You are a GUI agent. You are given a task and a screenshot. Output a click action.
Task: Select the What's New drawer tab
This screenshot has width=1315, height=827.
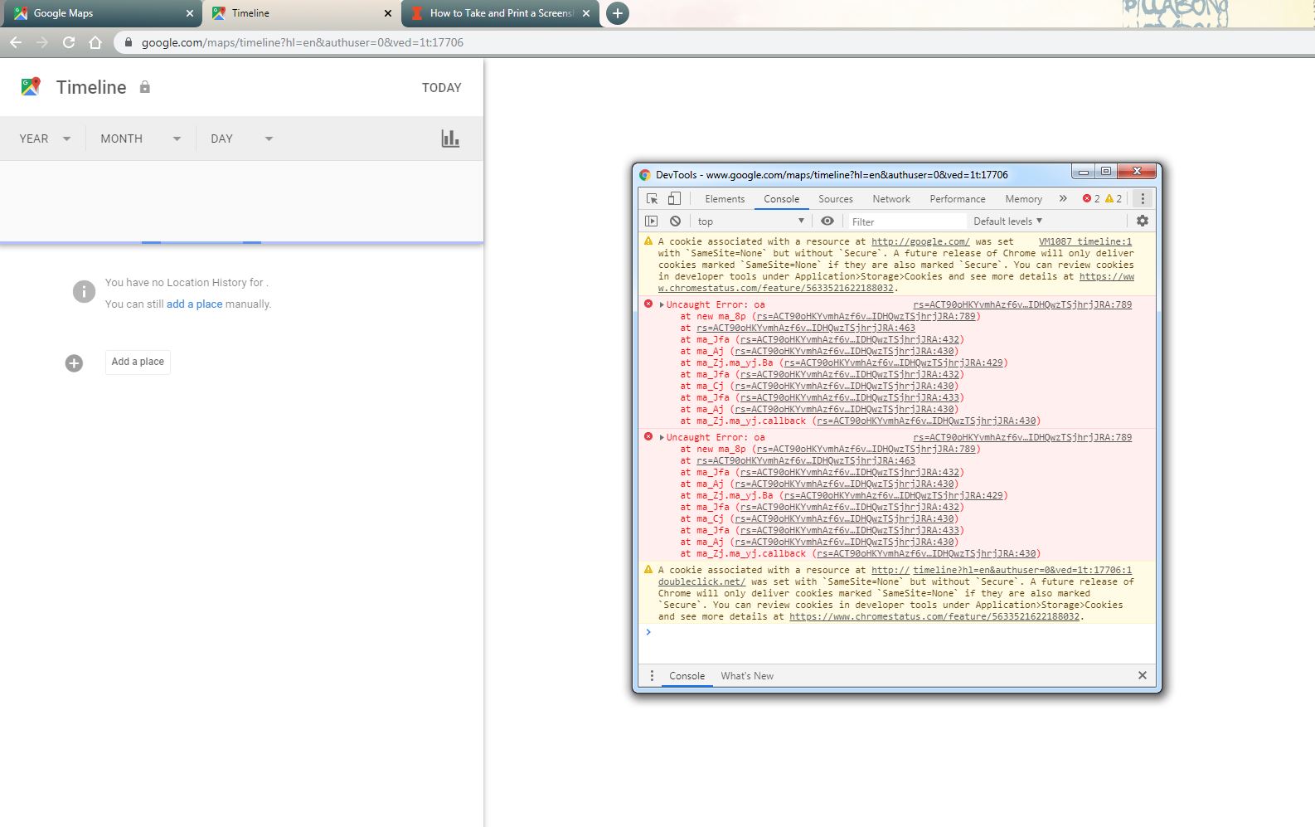click(x=746, y=676)
